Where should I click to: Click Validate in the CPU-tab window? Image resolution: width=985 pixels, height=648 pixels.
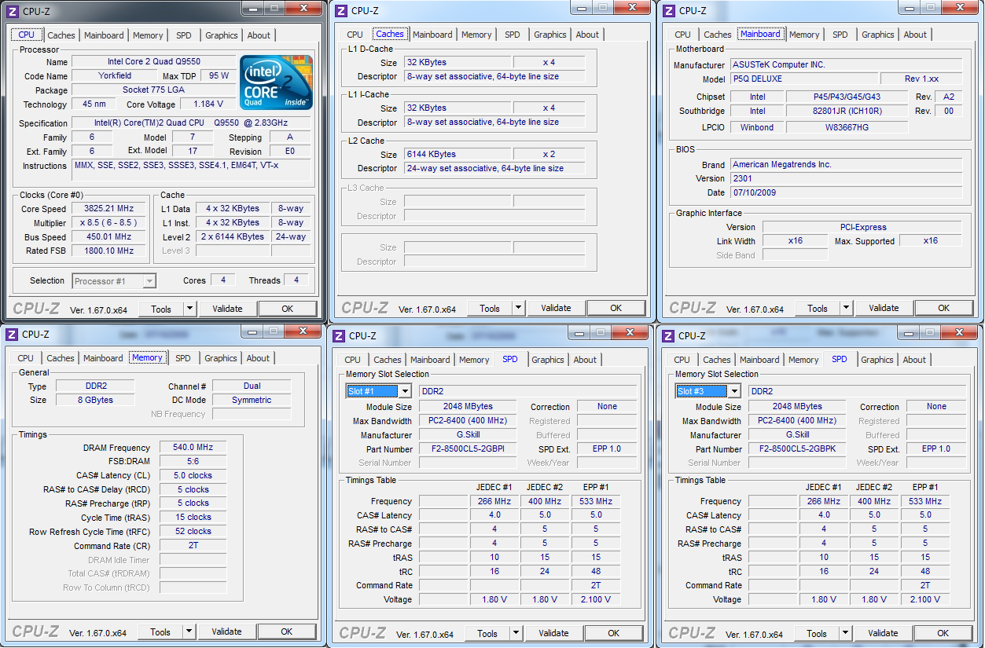point(227,309)
